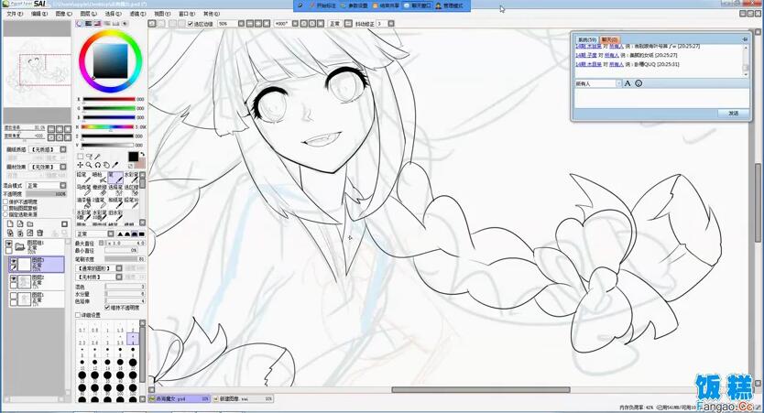This screenshot has height=413, width=764.
Task: Select the lasso selection tool
Action: 89,156
